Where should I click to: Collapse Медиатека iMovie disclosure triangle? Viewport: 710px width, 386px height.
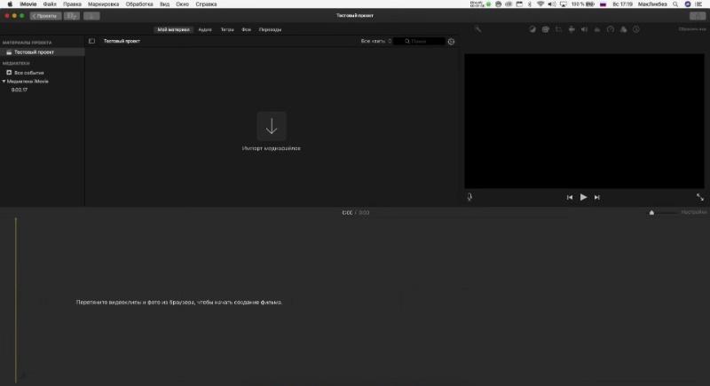(4, 82)
